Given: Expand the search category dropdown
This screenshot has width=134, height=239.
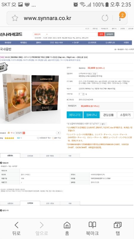Looking at the screenshot, I should tap(41, 34).
